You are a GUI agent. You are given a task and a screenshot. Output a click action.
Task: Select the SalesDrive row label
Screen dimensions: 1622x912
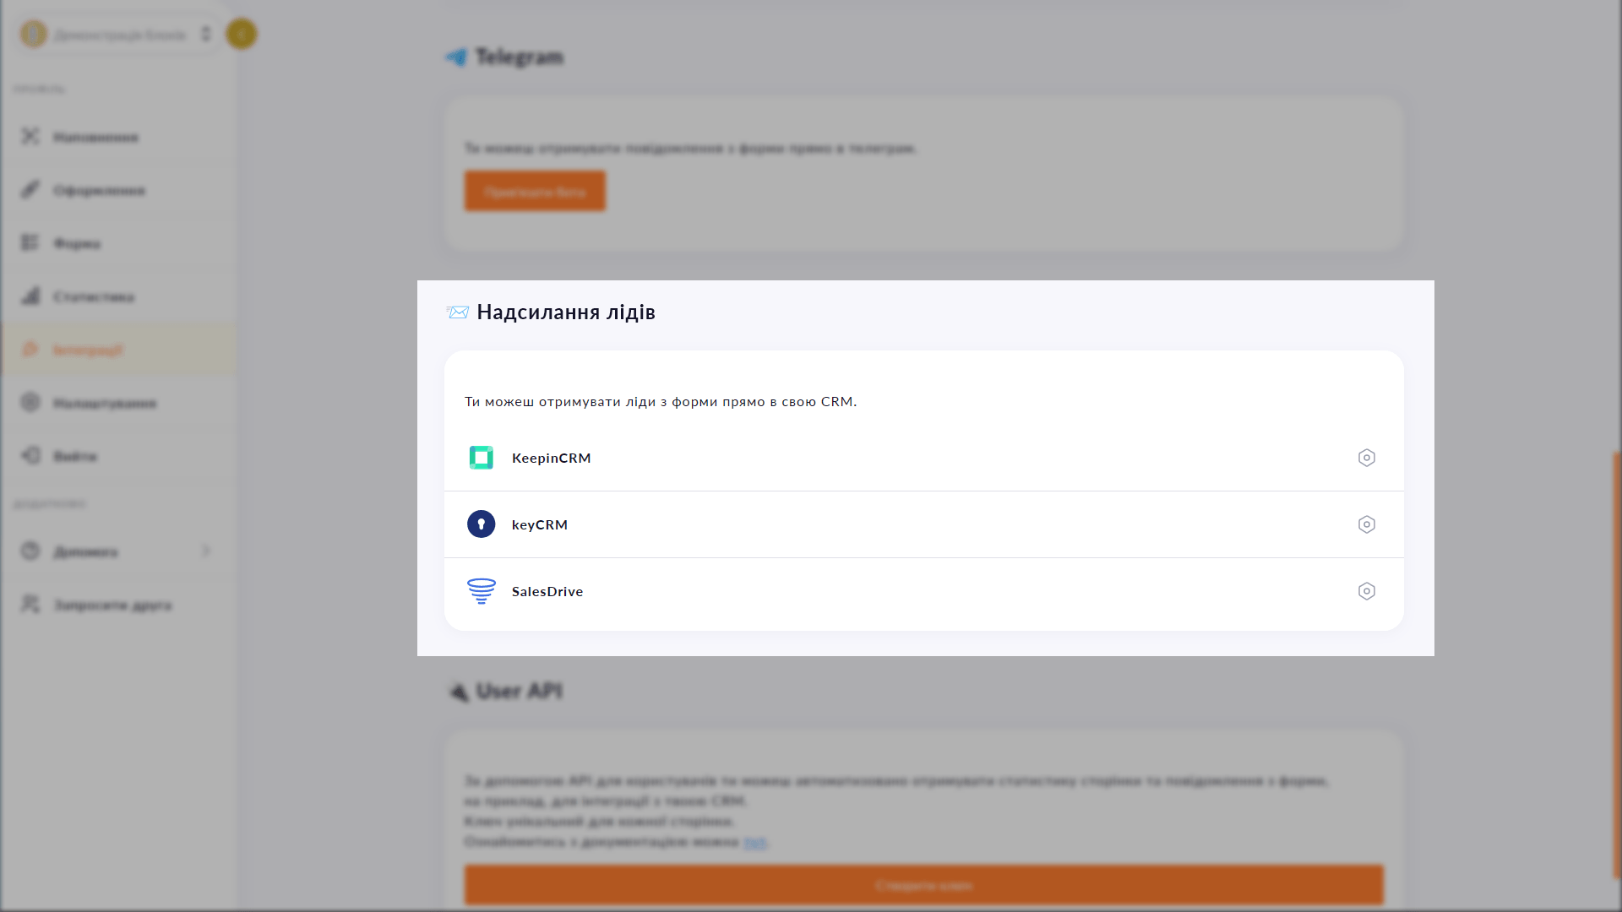tap(547, 591)
